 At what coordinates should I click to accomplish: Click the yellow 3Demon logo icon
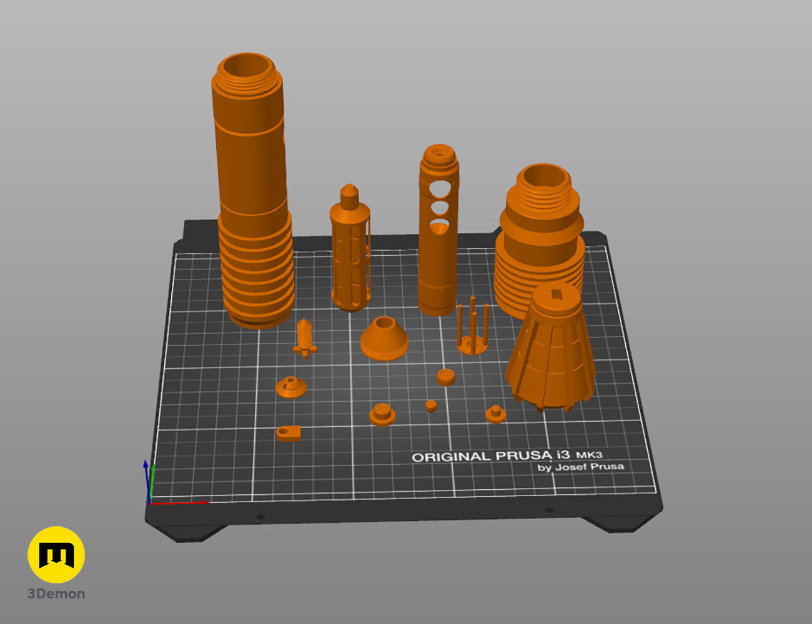[56, 554]
